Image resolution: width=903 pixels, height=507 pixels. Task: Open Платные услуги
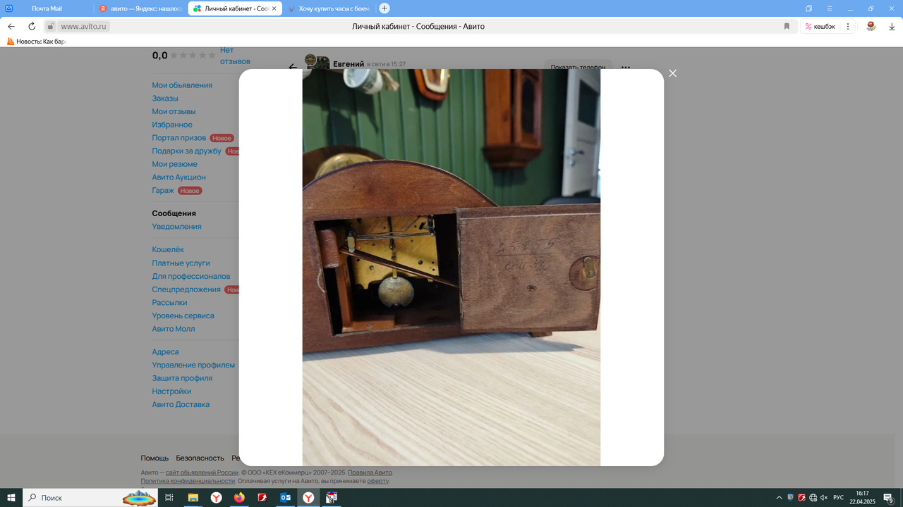pyautogui.click(x=181, y=263)
